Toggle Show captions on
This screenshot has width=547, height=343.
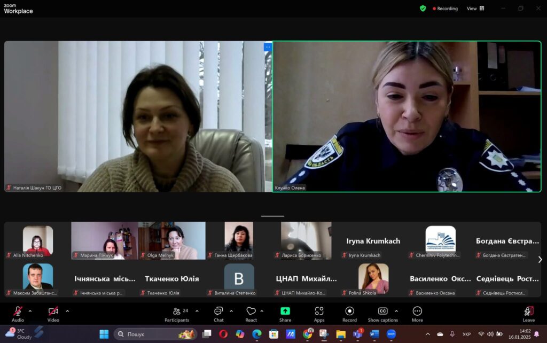(x=382, y=311)
